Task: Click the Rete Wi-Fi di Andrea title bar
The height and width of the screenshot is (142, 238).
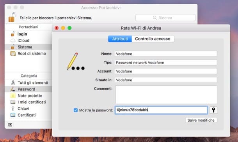Action: (x=141, y=28)
